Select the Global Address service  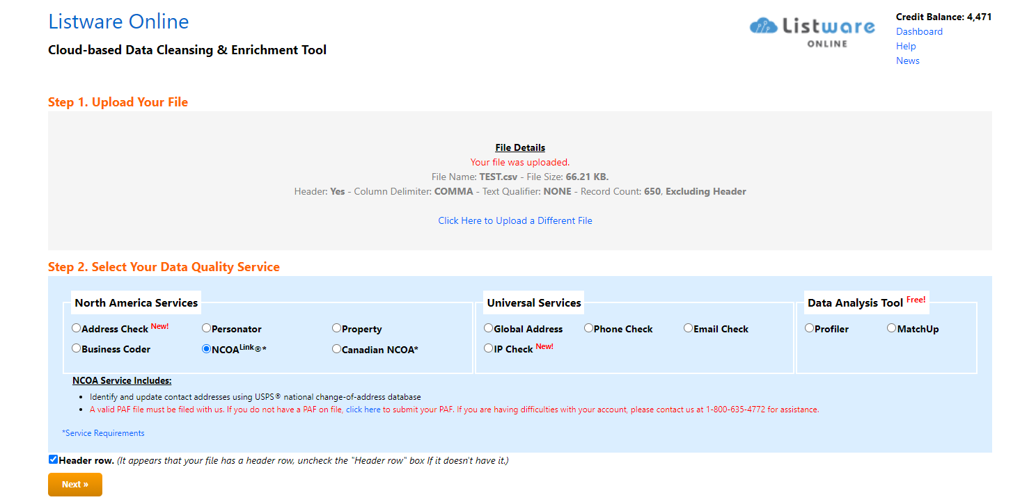coord(489,328)
